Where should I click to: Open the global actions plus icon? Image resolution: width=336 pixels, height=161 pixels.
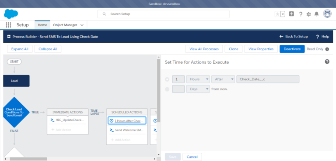(x=291, y=14)
